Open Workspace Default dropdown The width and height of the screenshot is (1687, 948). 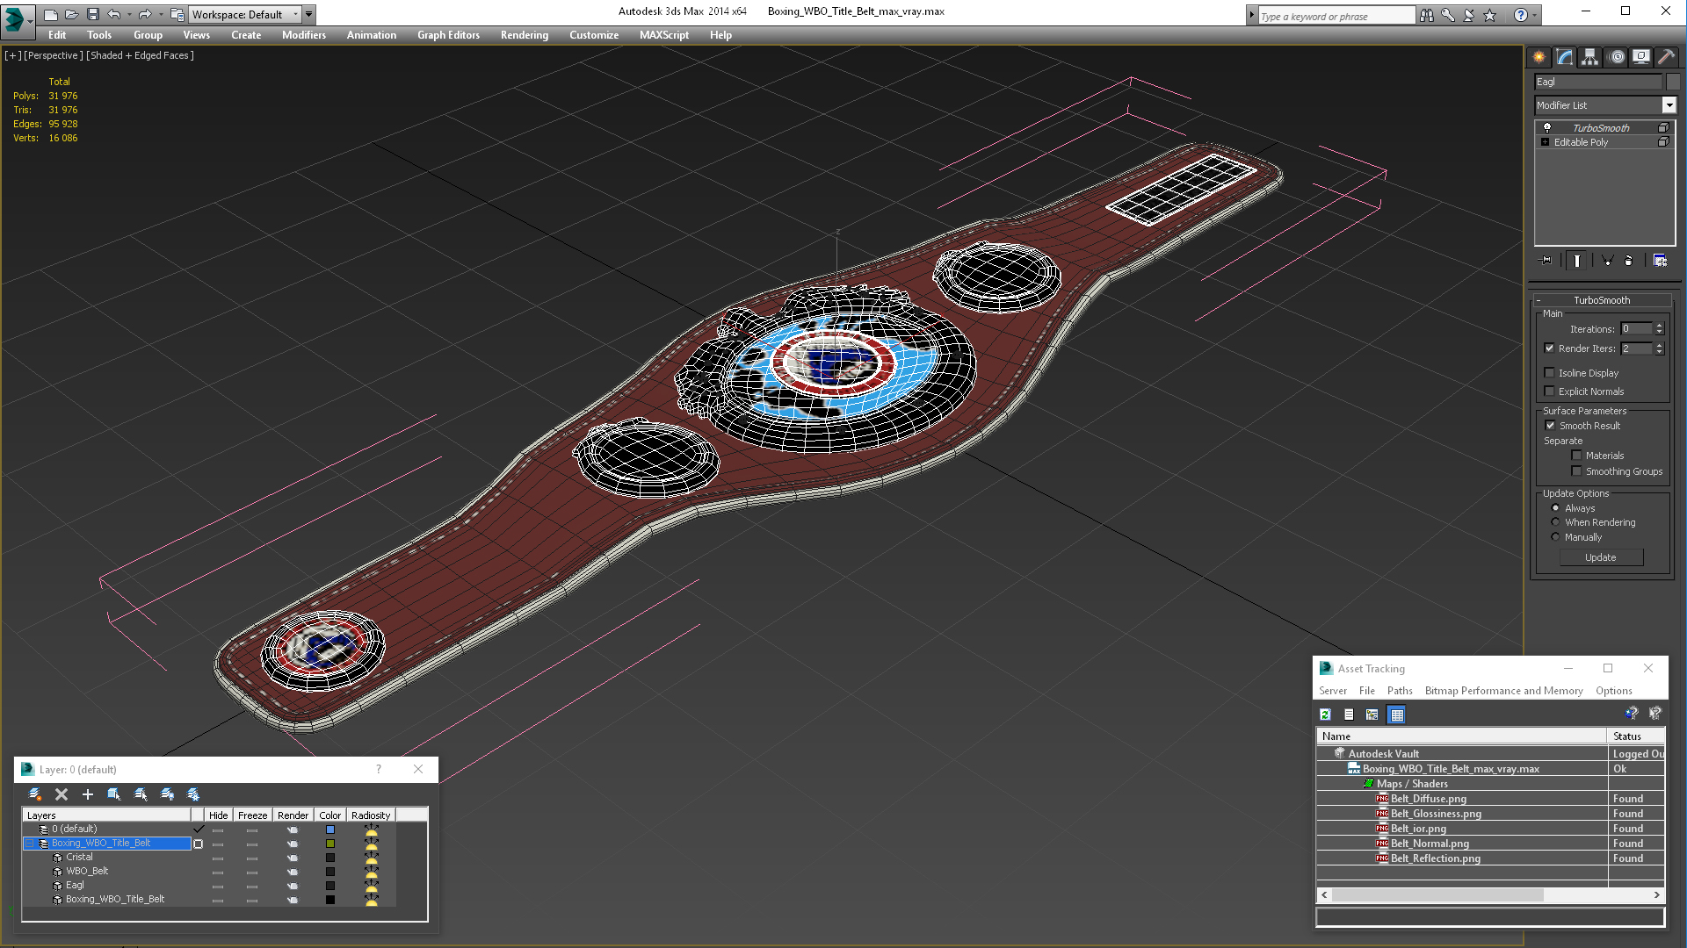(x=243, y=15)
